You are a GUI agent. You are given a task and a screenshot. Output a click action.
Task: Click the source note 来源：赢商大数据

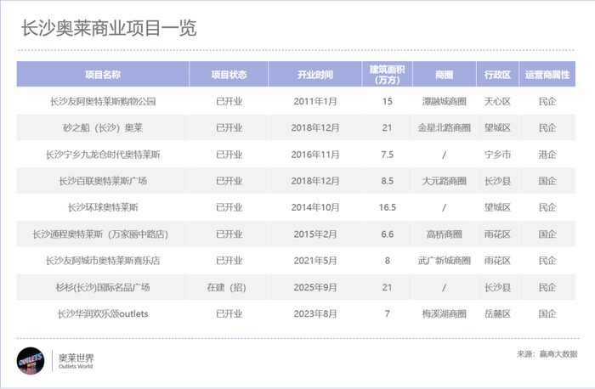547,353
